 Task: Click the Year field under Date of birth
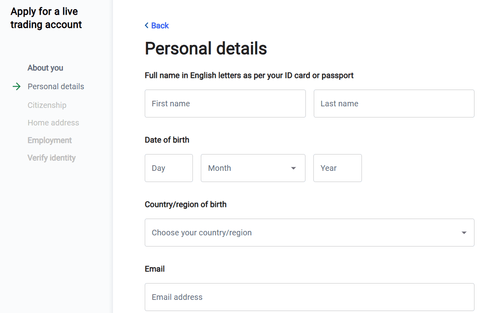(x=337, y=168)
